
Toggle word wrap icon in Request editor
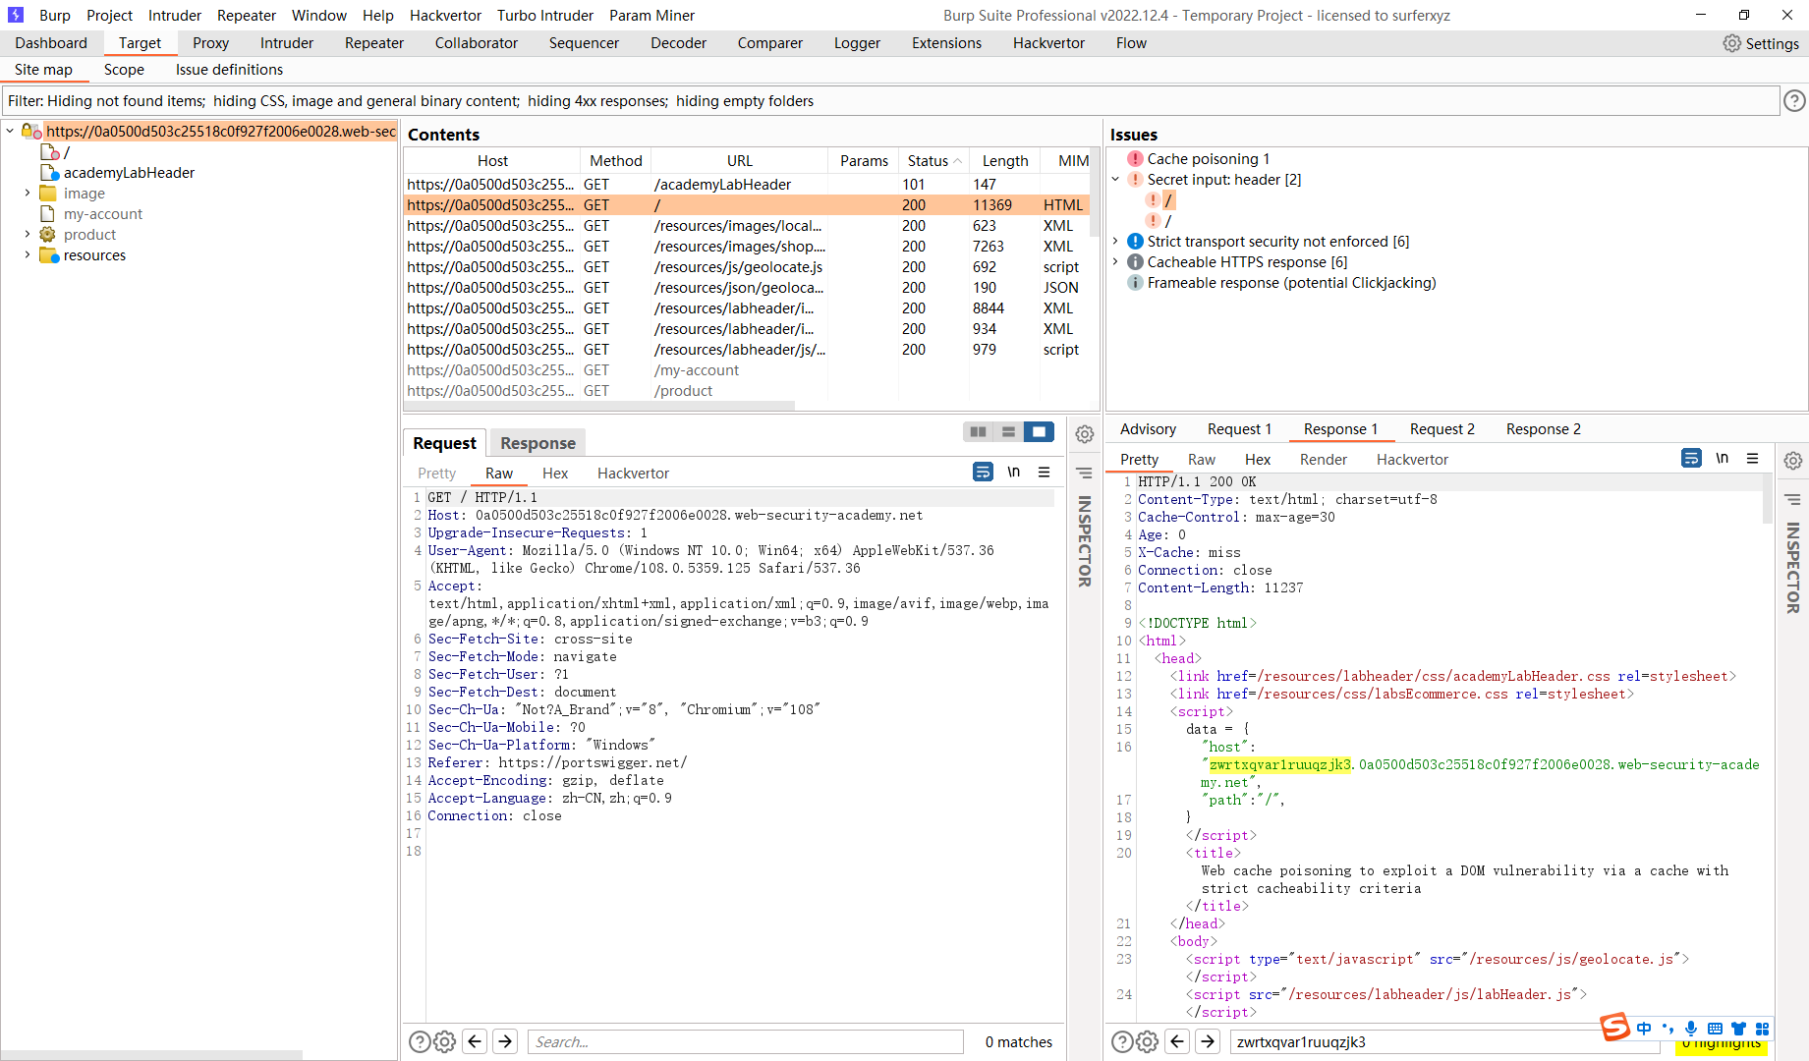[x=983, y=472]
